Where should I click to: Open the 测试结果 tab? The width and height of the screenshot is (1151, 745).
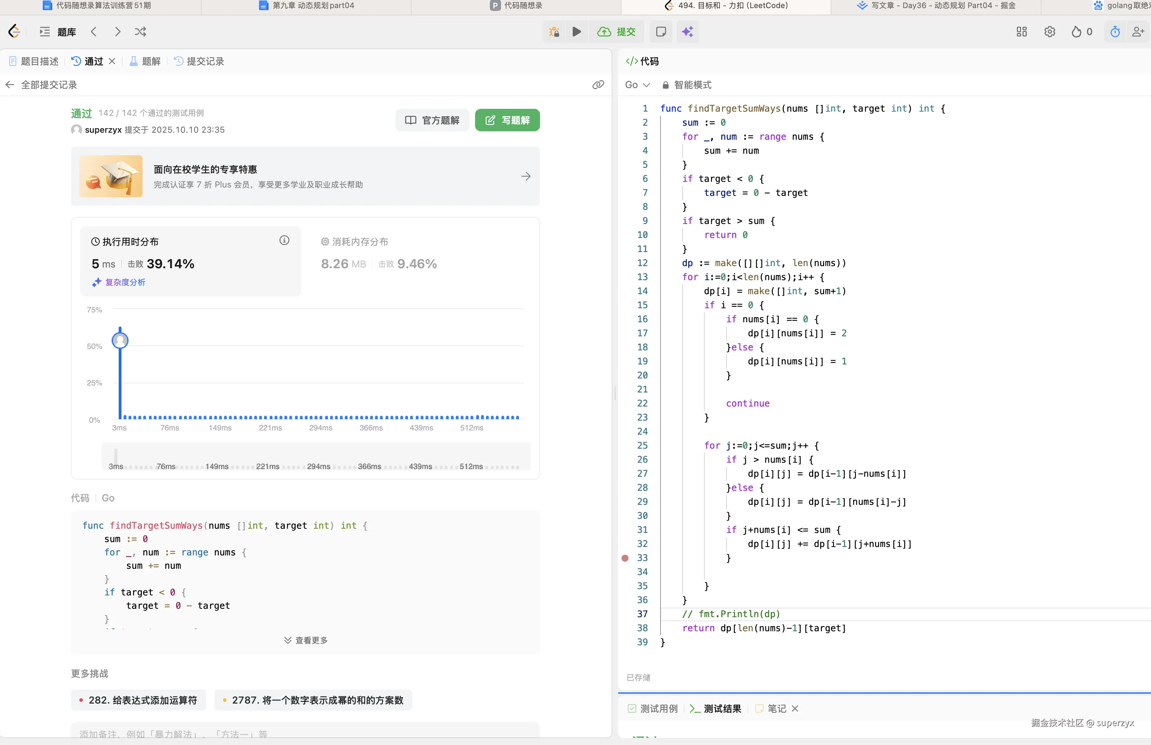715,709
